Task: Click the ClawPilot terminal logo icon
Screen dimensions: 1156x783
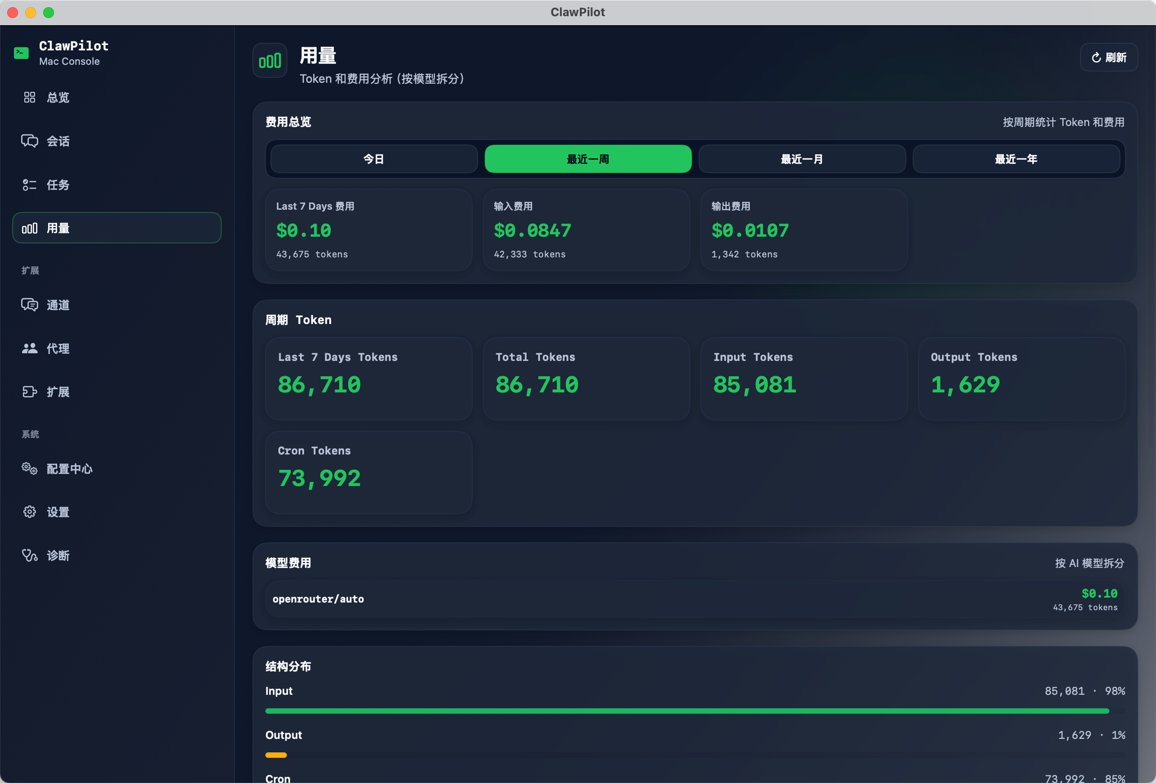Action: pos(21,52)
